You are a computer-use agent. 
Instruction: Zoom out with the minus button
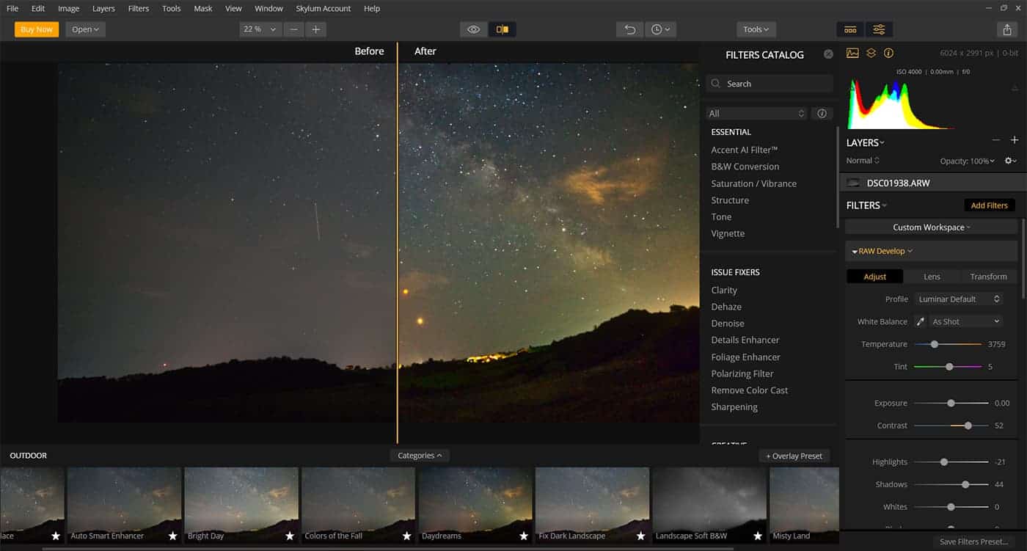294,29
